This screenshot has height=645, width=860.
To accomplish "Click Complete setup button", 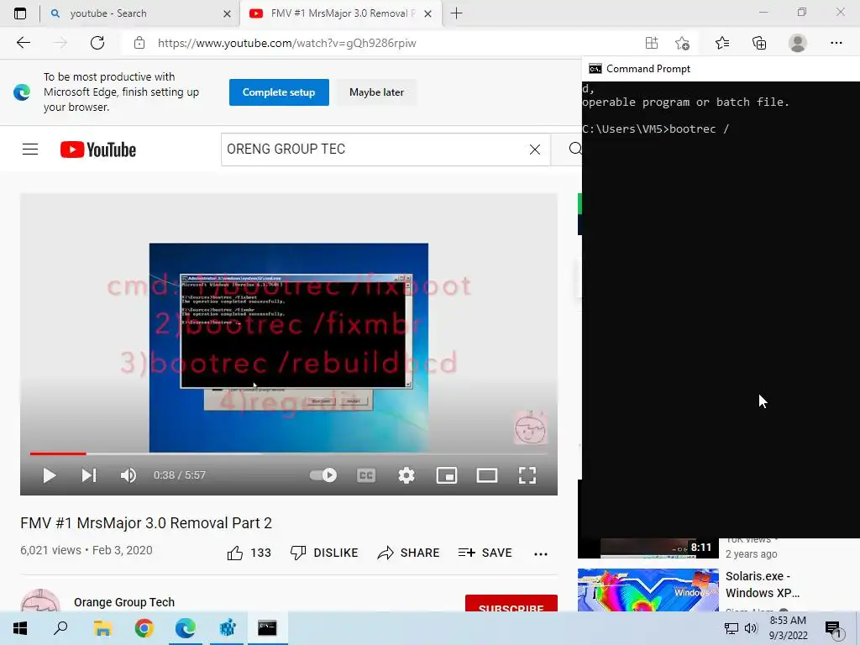I will [279, 92].
